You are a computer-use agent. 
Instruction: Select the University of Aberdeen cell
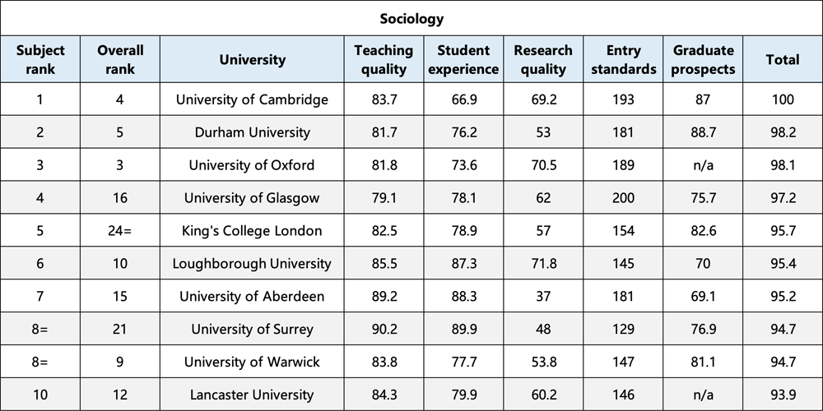pos(252,296)
